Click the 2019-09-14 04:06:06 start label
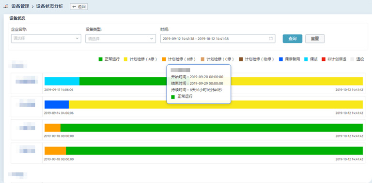Image resolution: width=372 pixels, height=183 pixels. pos(59,113)
